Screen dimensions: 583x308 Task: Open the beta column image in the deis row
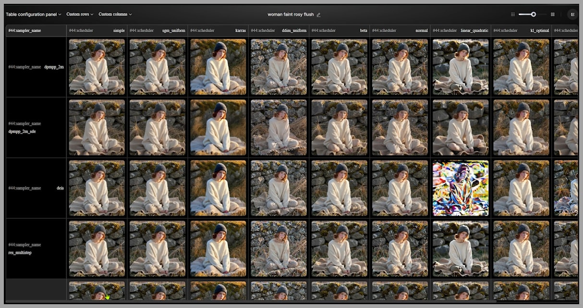point(339,187)
